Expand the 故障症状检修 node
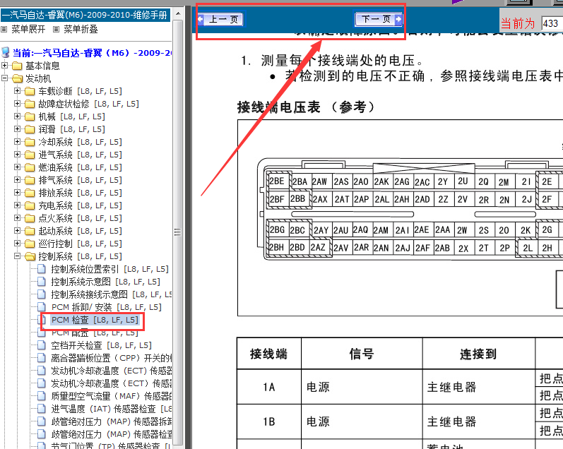 click(x=17, y=103)
